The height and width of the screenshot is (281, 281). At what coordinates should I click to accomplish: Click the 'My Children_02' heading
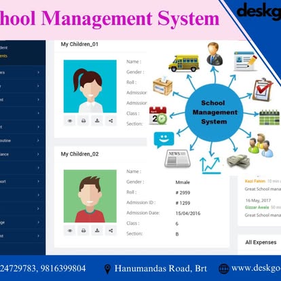[x=79, y=154]
